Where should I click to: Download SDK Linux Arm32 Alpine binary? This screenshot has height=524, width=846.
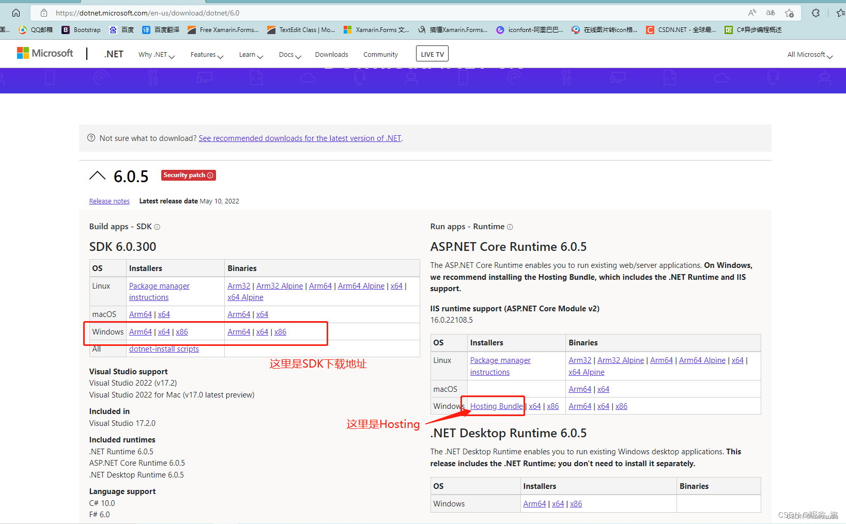pyautogui.click(x=280, y=286)
